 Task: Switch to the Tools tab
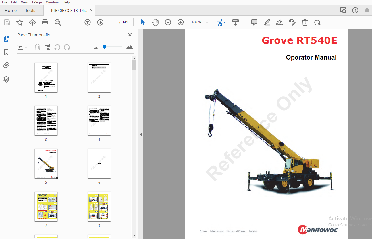coord(30,11)
